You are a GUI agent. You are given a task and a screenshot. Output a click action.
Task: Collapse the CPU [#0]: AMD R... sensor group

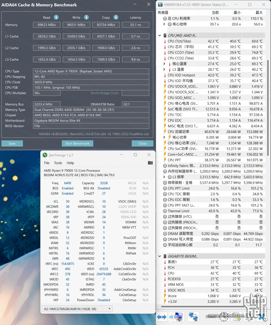pyautogui.click(x=160, y=35)
